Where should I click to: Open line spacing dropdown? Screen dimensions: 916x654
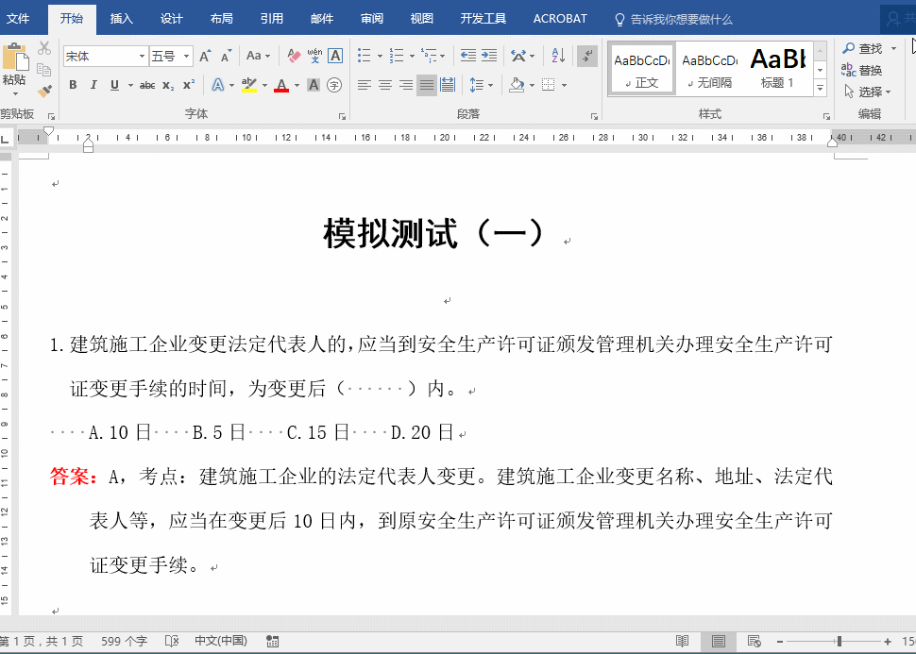point(482,85)
